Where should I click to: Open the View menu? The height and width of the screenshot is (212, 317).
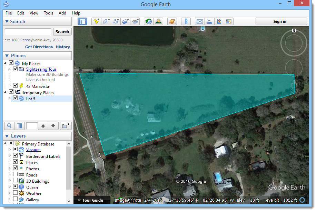(x=34, y=13)
